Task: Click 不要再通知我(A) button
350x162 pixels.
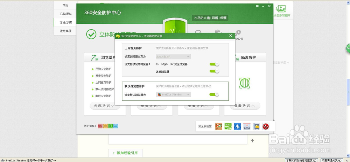Action: pyautogui.click(x=331, y=160)
